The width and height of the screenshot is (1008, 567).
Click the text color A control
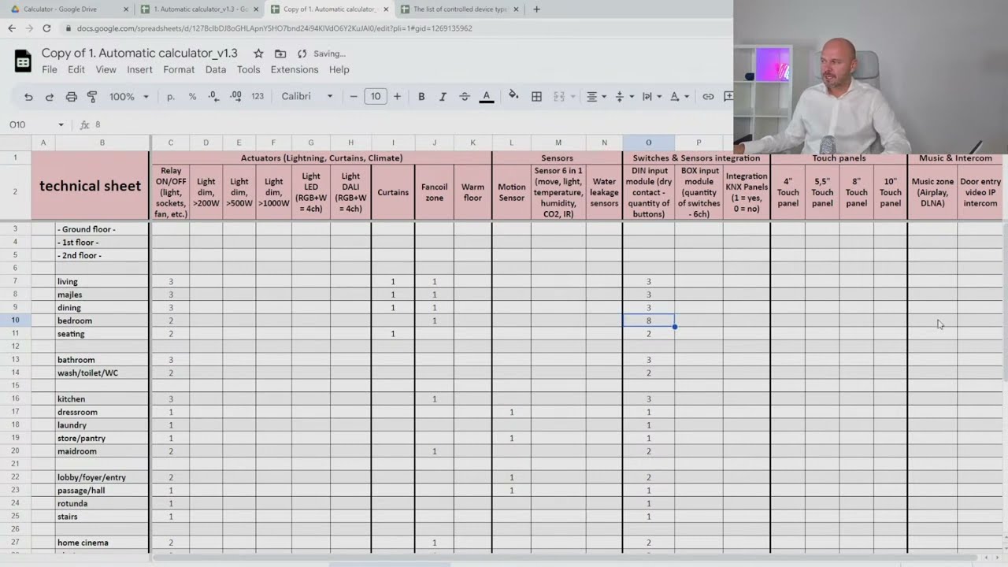(x=486, y=96)
